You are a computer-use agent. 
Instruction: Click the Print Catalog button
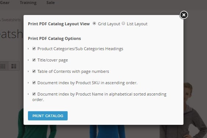click(x=48, y=116)
